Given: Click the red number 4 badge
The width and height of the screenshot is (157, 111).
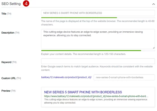Looking at the screenshot, I should click(x=26, y=4).
